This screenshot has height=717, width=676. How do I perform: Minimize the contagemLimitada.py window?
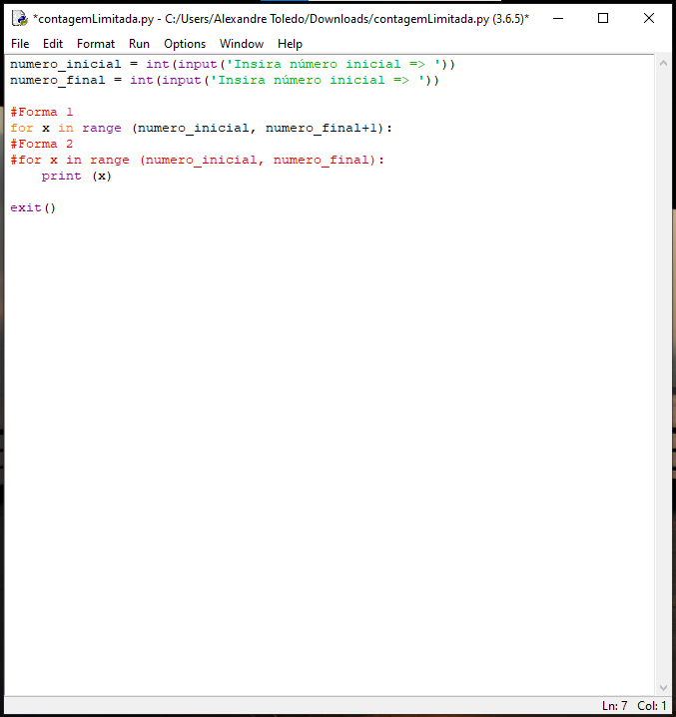[x=556, y=18]
